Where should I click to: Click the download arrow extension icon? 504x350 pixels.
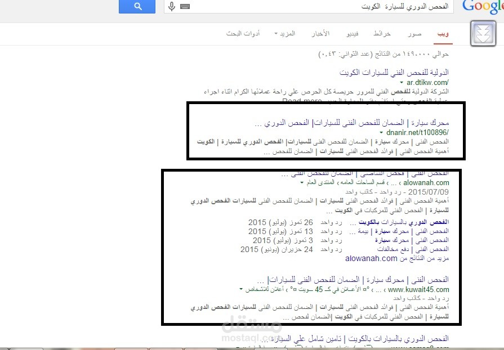pos(483,33)
